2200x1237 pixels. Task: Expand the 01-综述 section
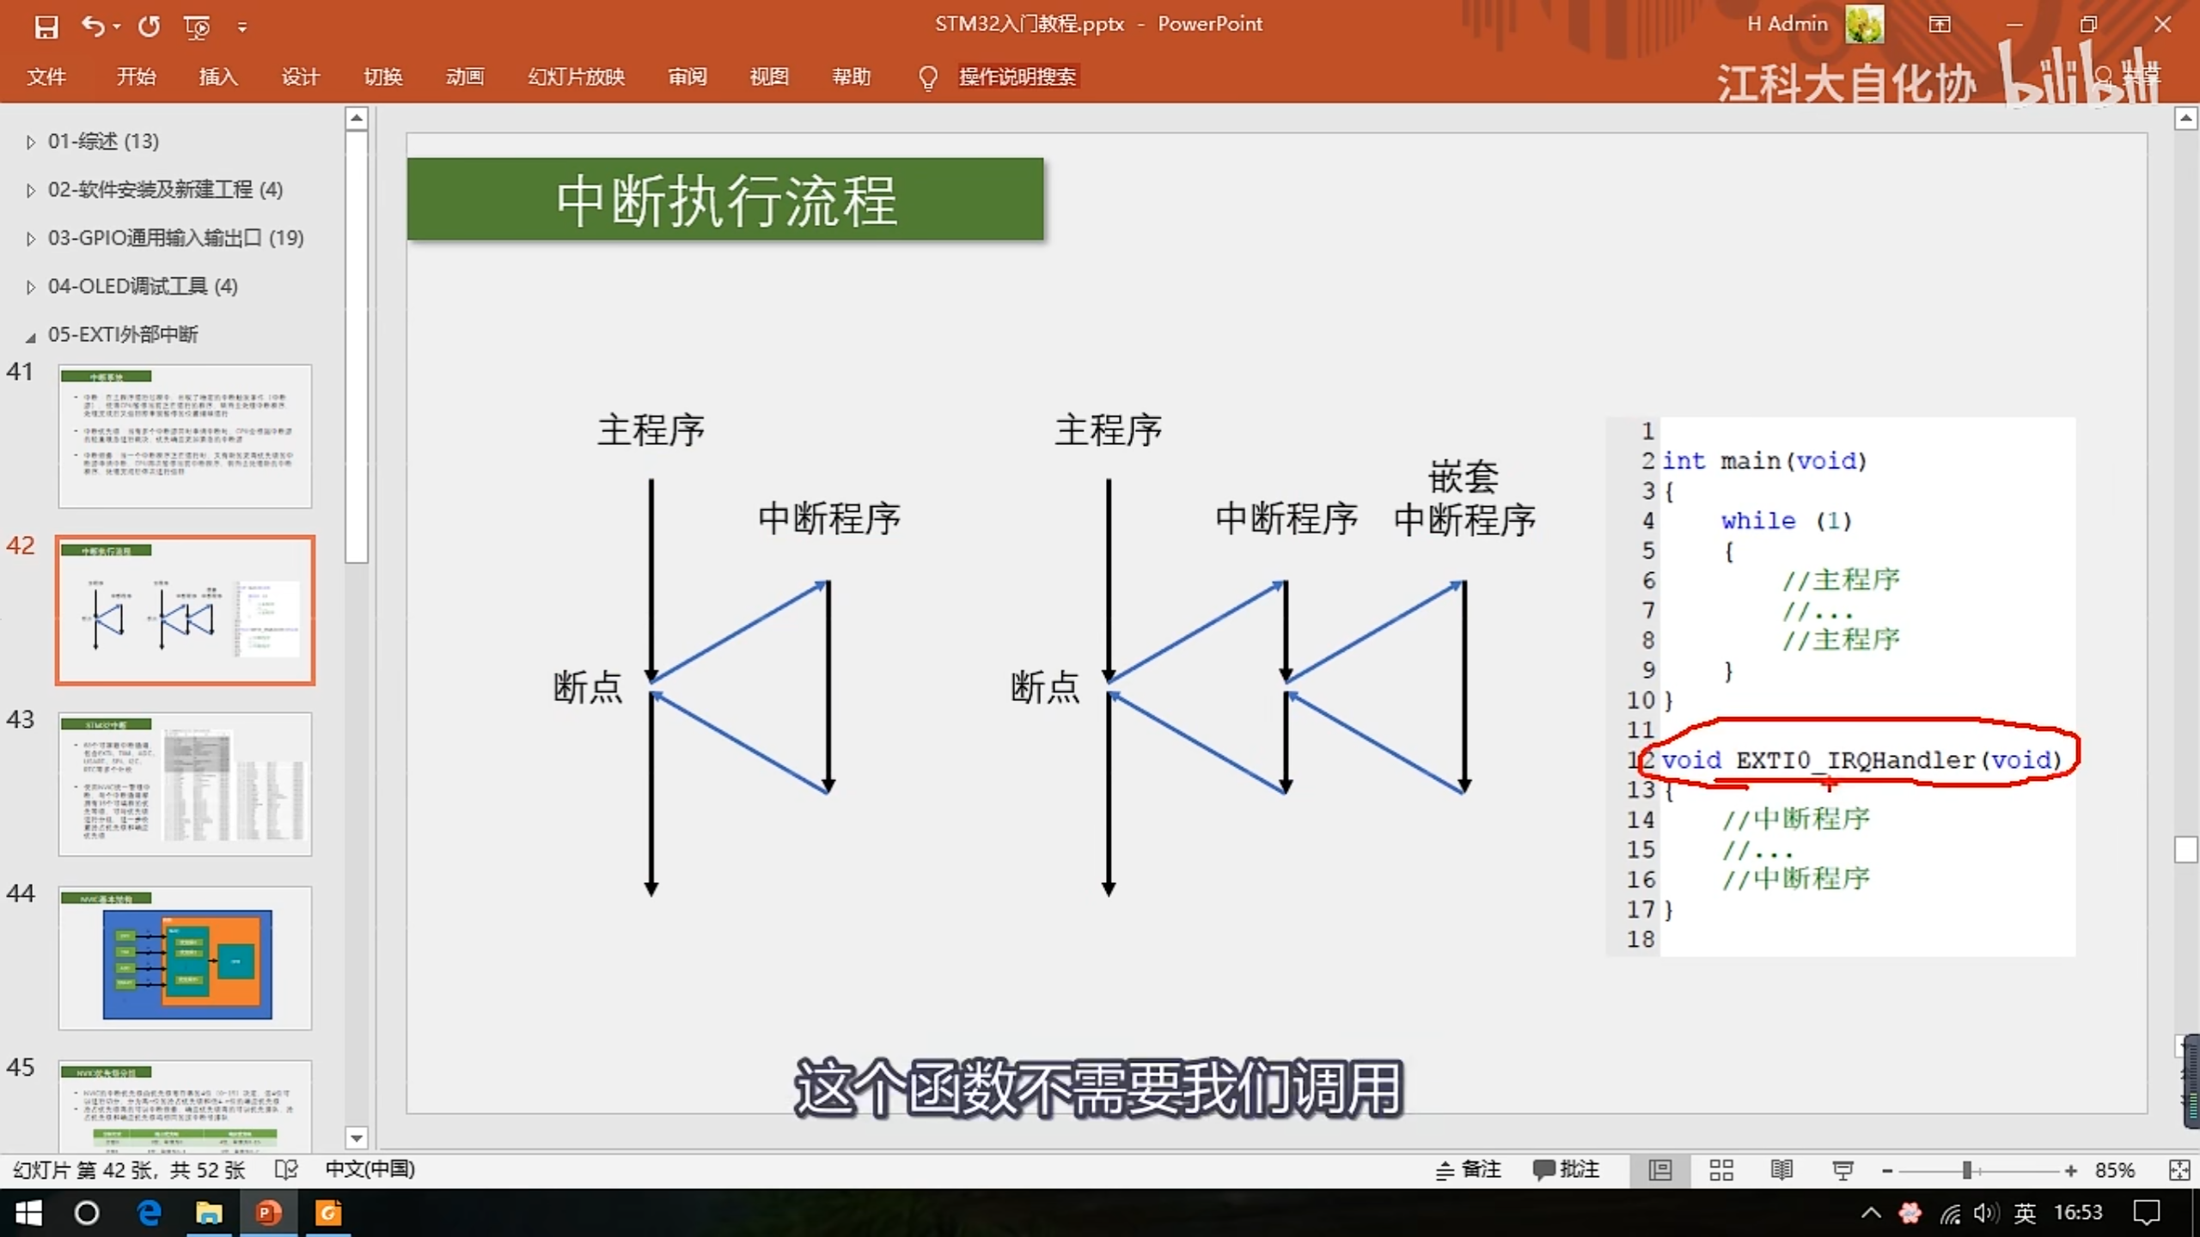[x=31, y=142]
